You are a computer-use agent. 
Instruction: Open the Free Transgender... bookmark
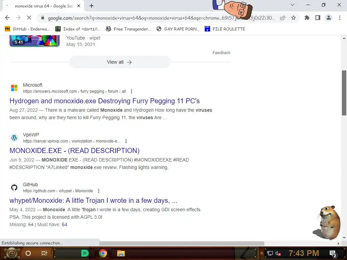pos(128,29)
